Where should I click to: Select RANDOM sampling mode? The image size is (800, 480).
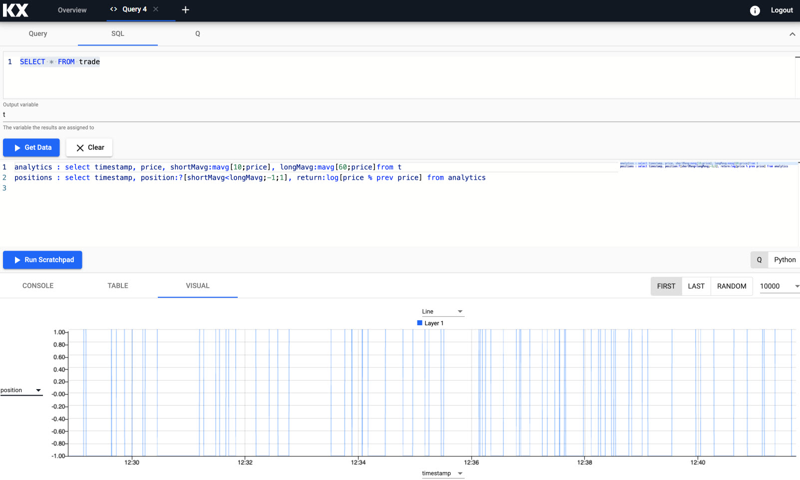(732, 286)
